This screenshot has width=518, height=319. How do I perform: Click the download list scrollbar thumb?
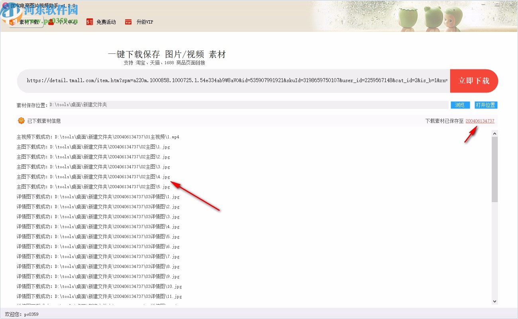(494, 169)
